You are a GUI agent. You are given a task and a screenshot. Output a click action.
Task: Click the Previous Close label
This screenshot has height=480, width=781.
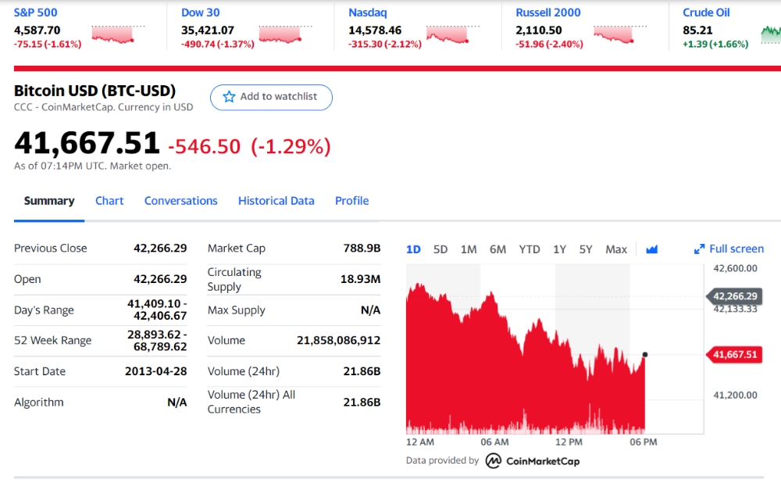coord(50,249)
